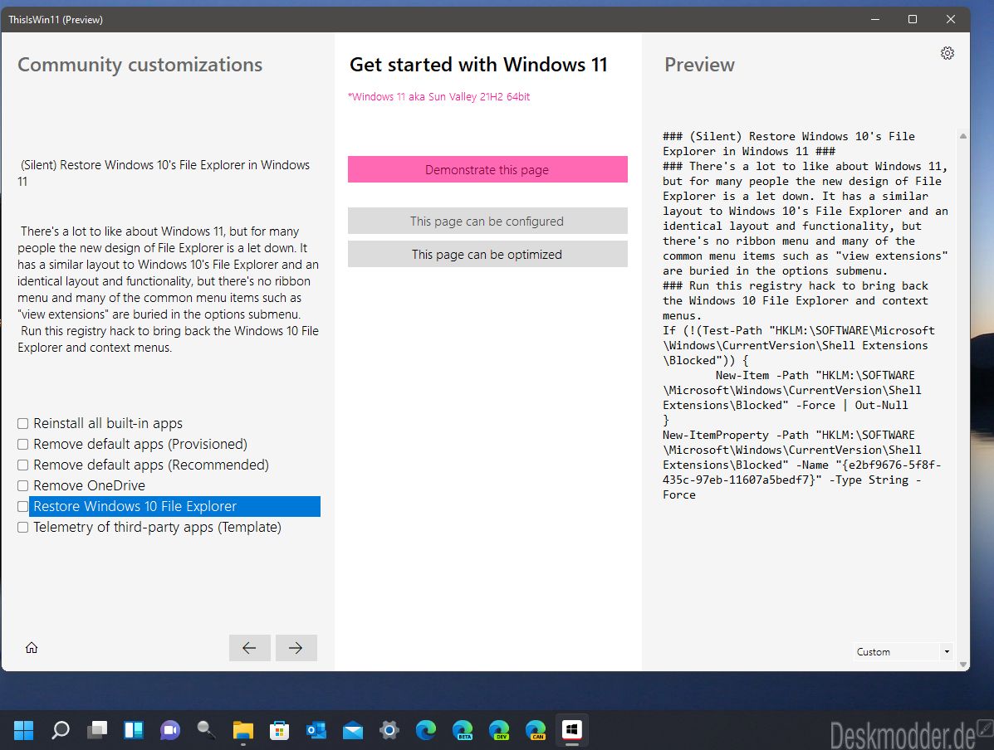Tick the Remove OneDrive checkbox

click(22, 486)
